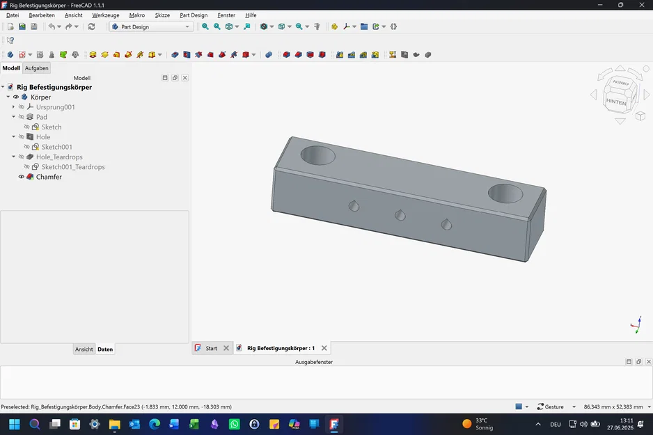
Task: Click the Boolean operation icon
Action: [269, 54]
